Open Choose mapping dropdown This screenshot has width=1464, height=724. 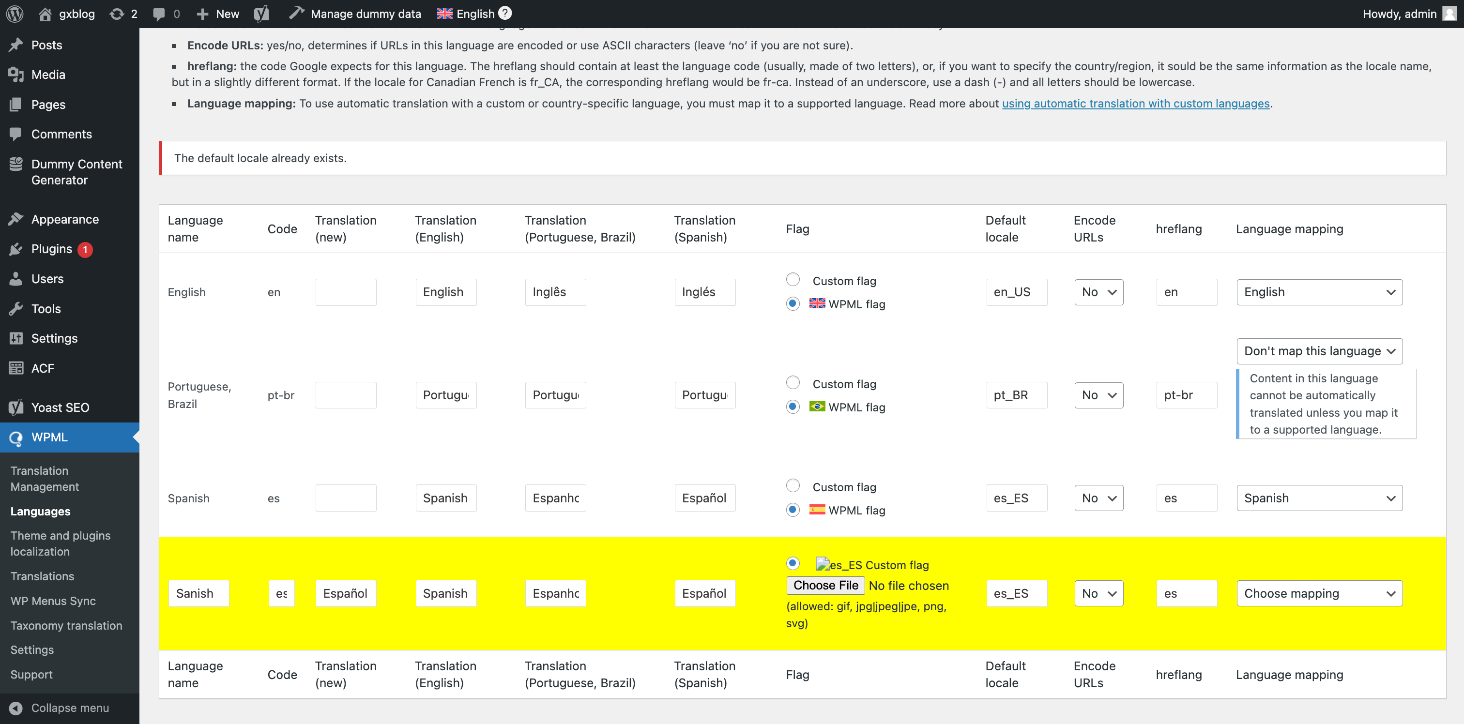pos(1319,593)
